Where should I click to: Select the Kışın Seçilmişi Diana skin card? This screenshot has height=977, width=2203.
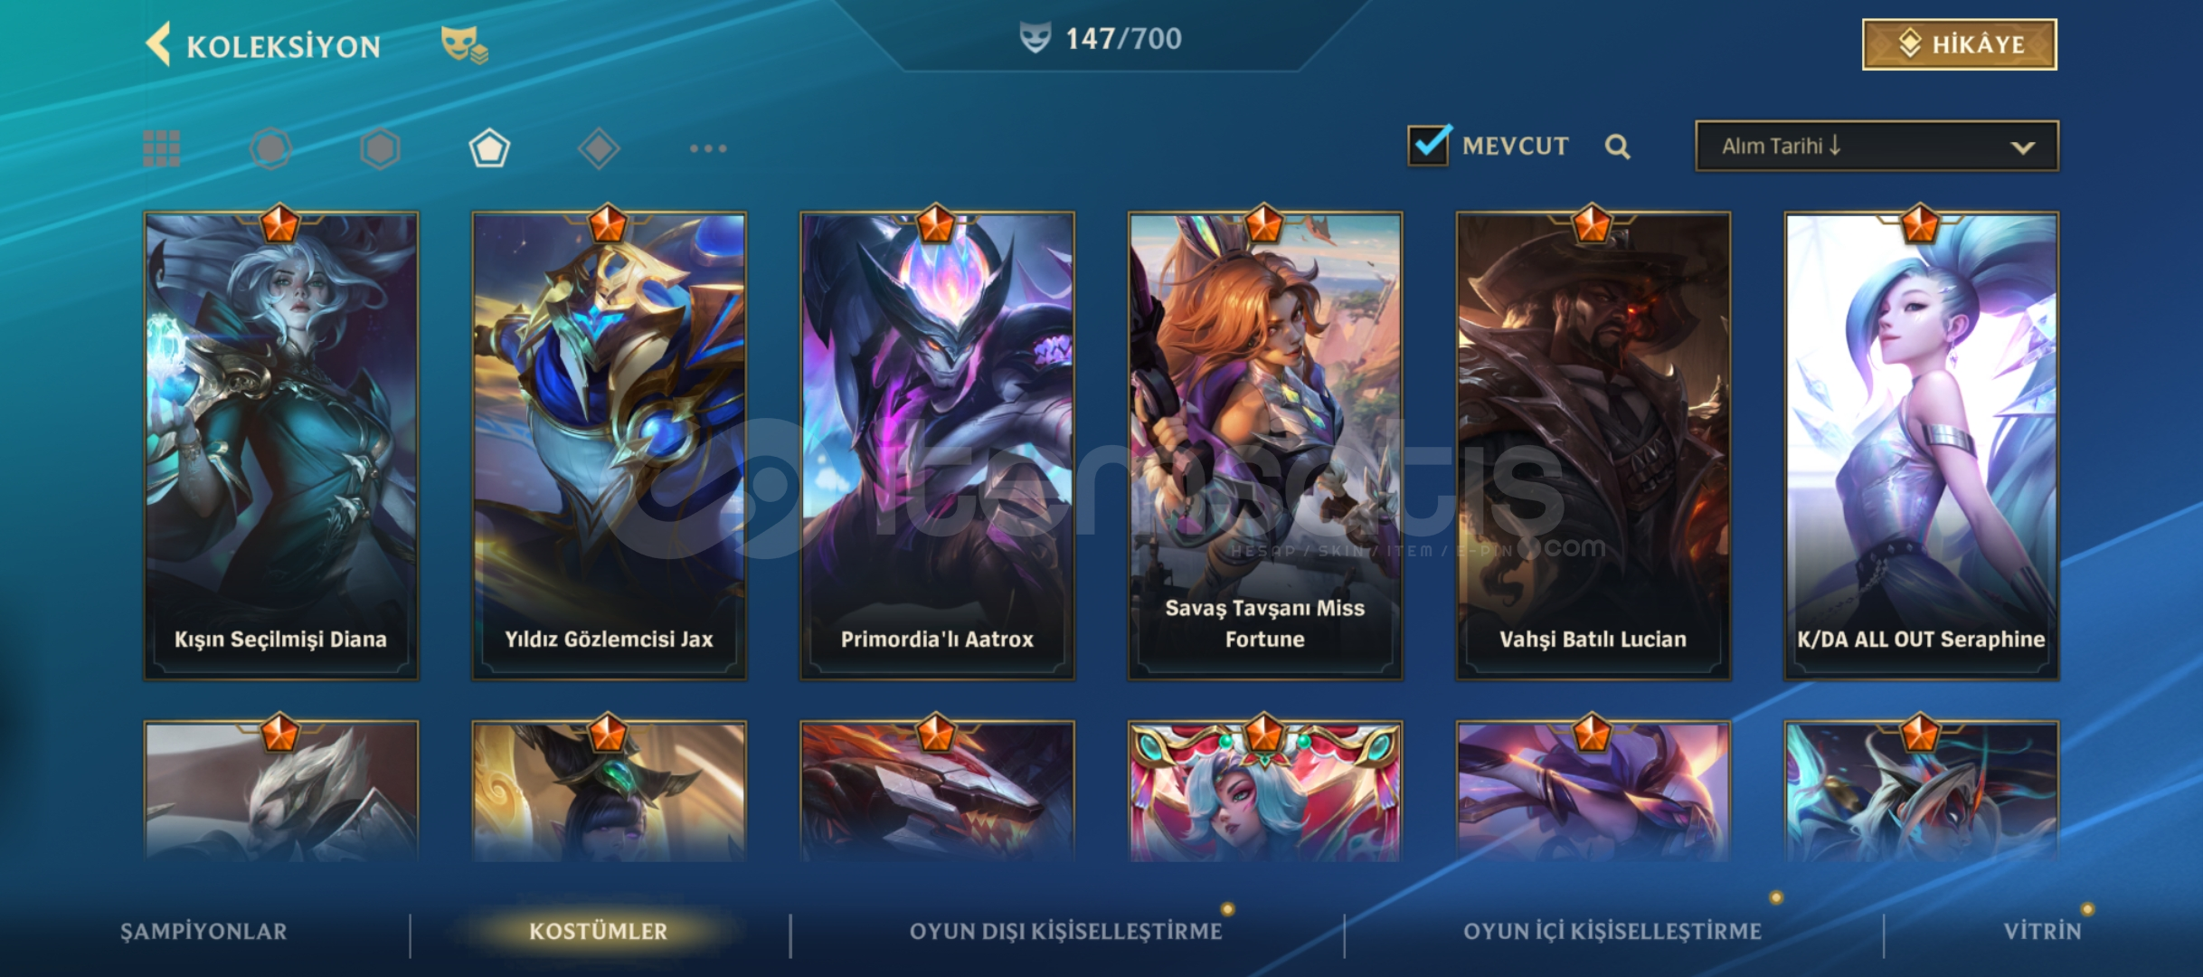pyautogui.click(x=281, y=445)
